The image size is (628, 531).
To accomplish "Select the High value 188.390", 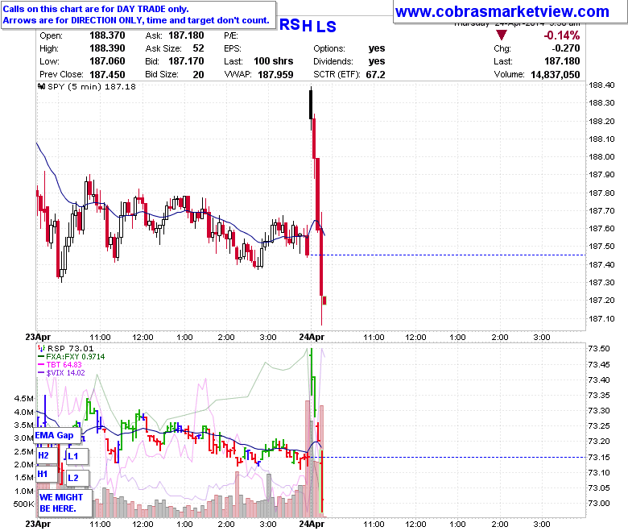I will (x=107, y=48).
